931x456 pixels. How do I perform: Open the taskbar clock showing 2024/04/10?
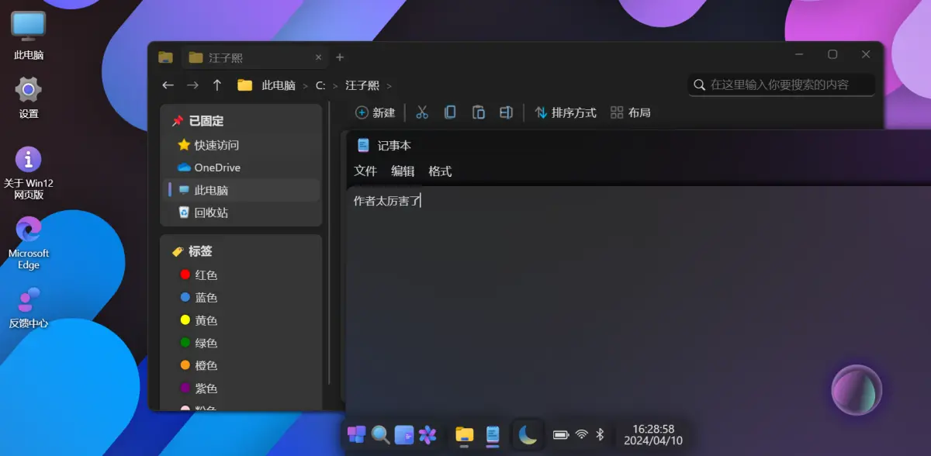[x=653, y=434]
